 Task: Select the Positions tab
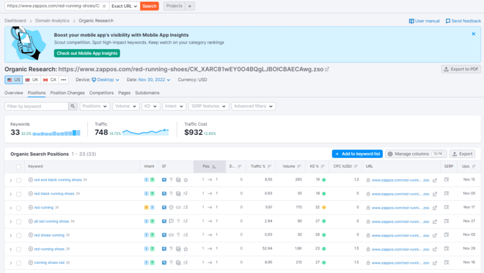click(x=36, y=93)
